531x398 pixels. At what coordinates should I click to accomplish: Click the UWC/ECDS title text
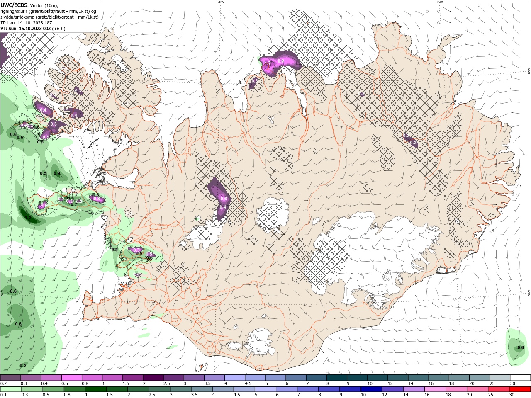coord(14,5)
